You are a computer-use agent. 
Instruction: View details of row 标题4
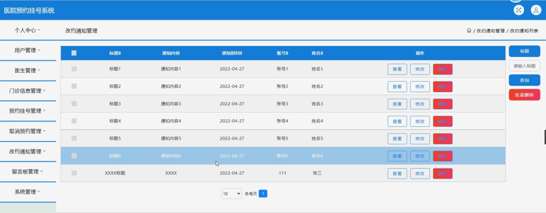397,121
